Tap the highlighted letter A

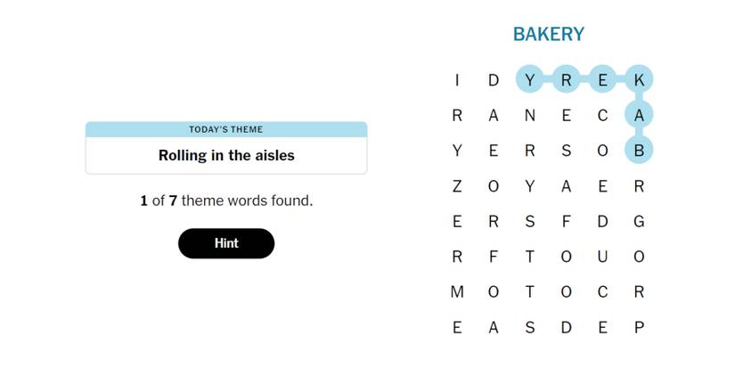point(639,115)
